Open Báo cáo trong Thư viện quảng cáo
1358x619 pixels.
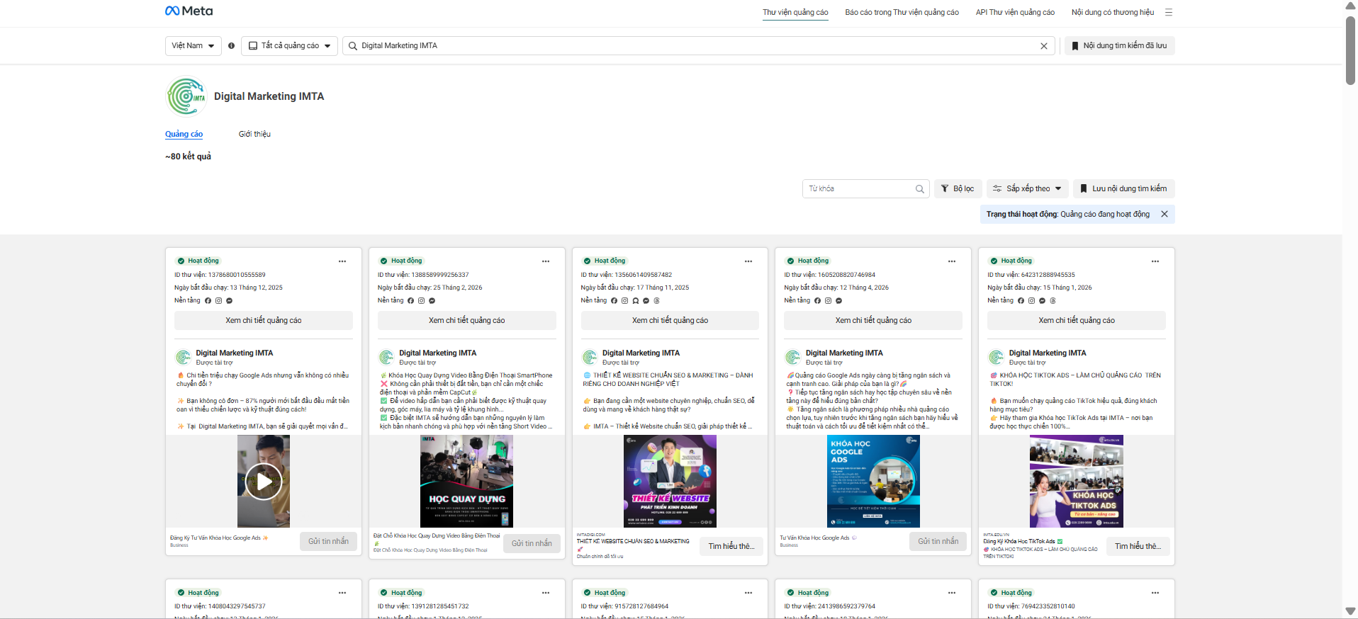pos(902,12)
